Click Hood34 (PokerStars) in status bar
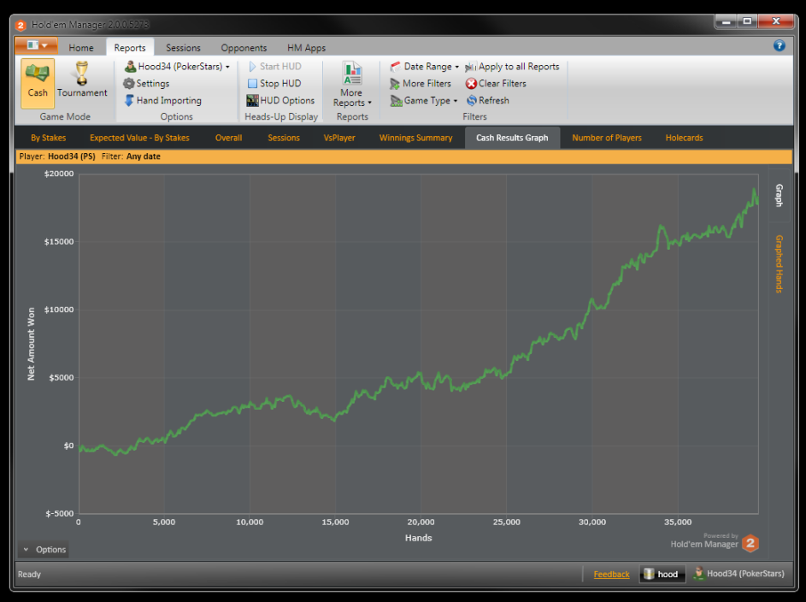 [738, 573]
